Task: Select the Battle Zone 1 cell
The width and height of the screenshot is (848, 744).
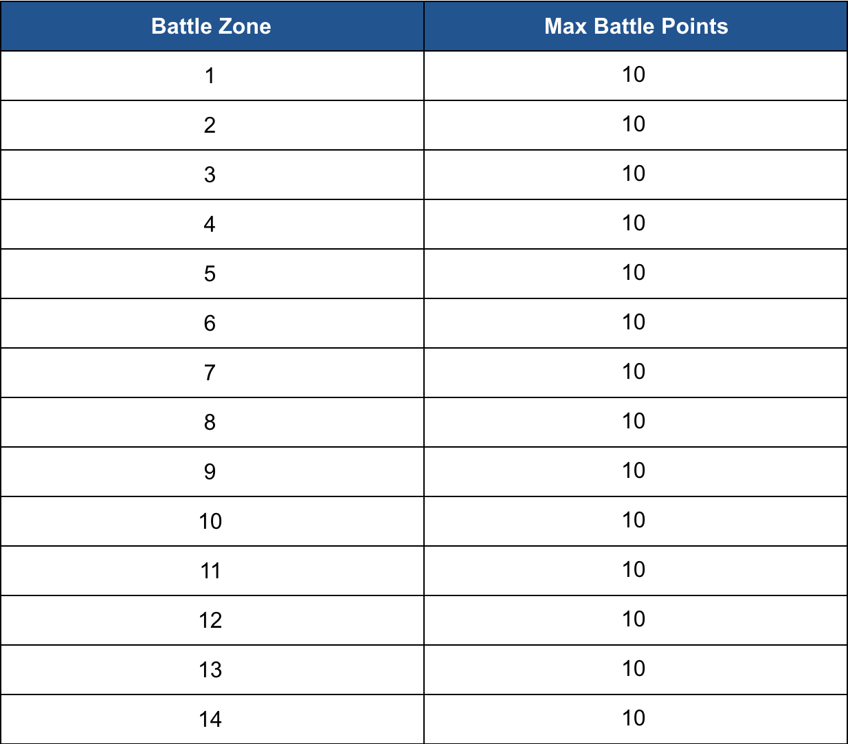Action: point(212,76)
